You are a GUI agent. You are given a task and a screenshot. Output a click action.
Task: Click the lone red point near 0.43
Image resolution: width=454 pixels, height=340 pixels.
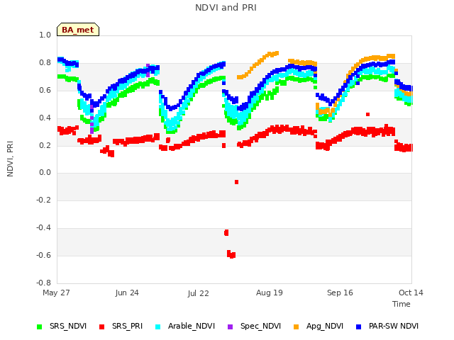(x=367, y=115)
